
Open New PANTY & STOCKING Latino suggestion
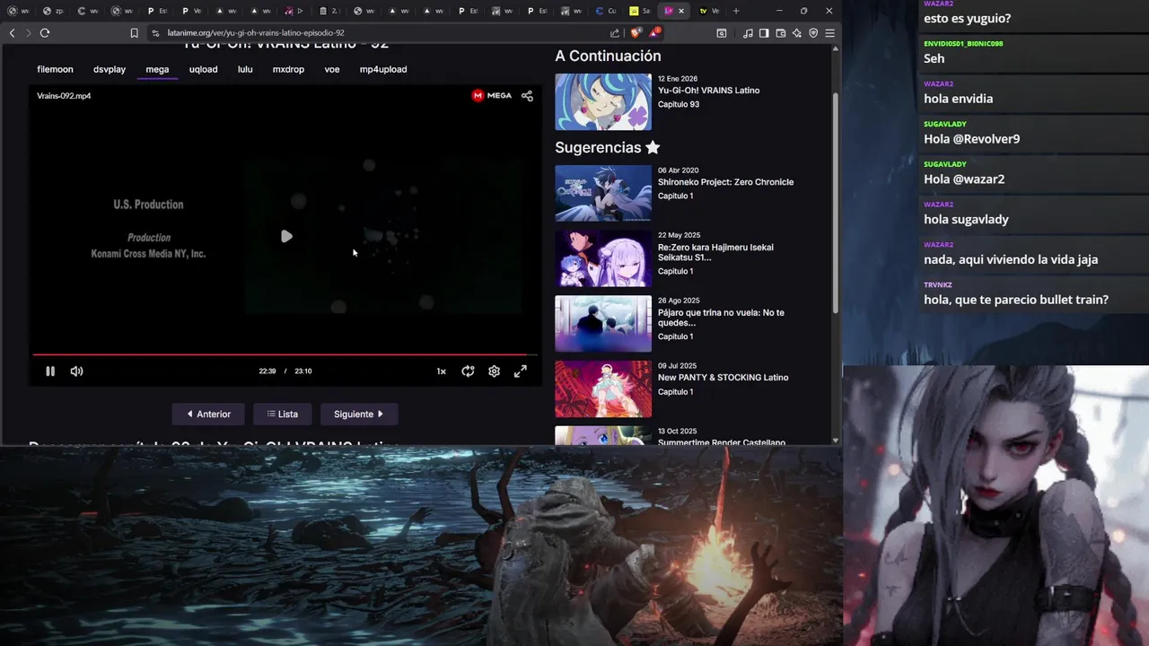point(723,378)
